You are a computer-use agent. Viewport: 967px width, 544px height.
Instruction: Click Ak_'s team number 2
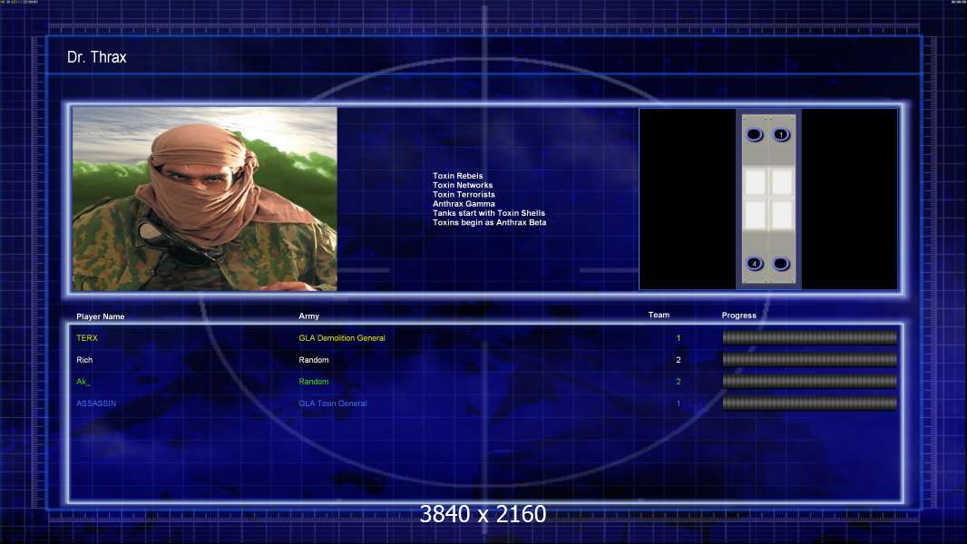click(679, 382)
